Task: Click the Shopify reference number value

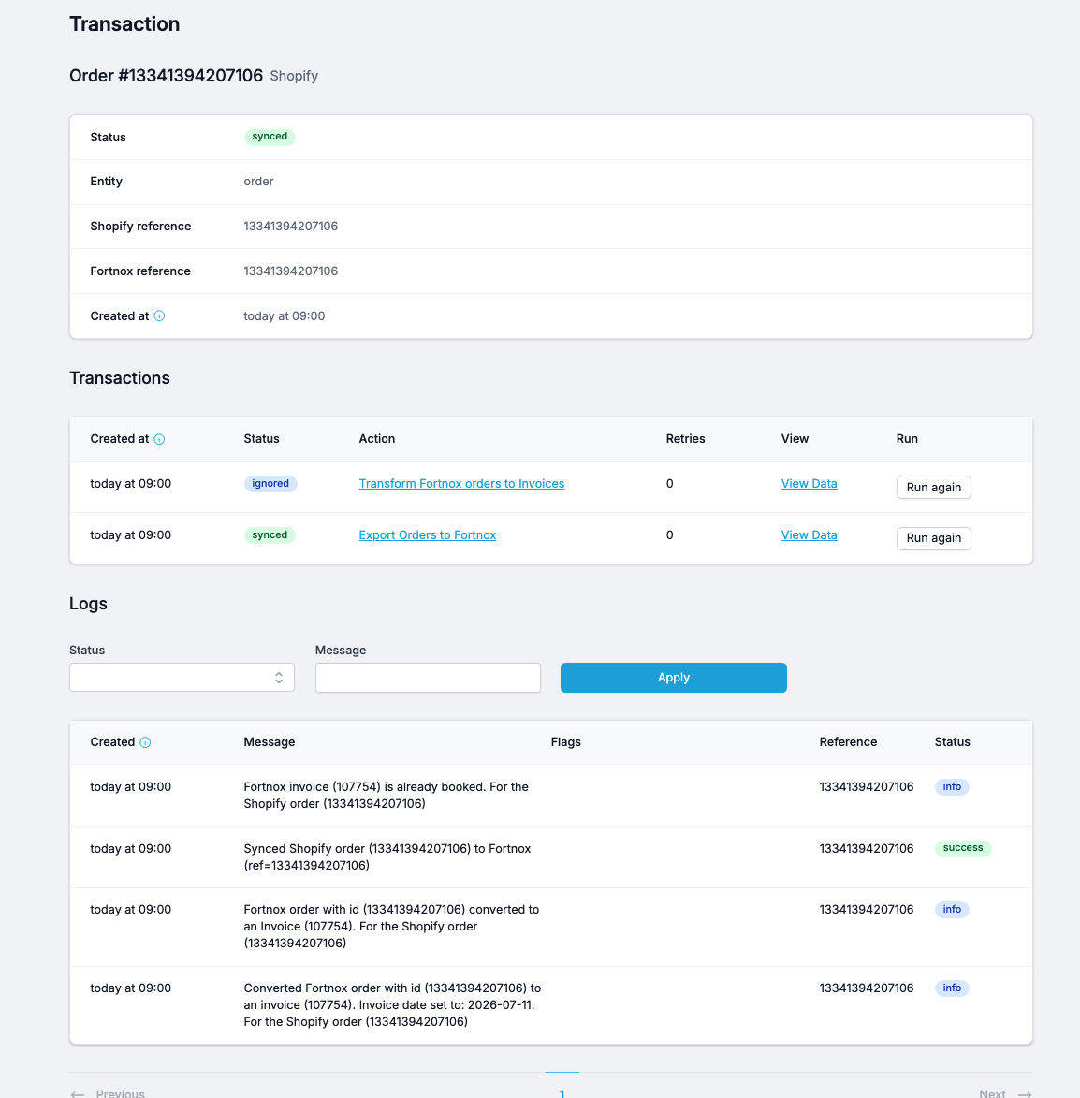Action: pyautogui.click(x=290, y=227)
